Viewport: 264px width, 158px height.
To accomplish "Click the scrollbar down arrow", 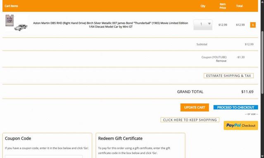I will (262, 156).
